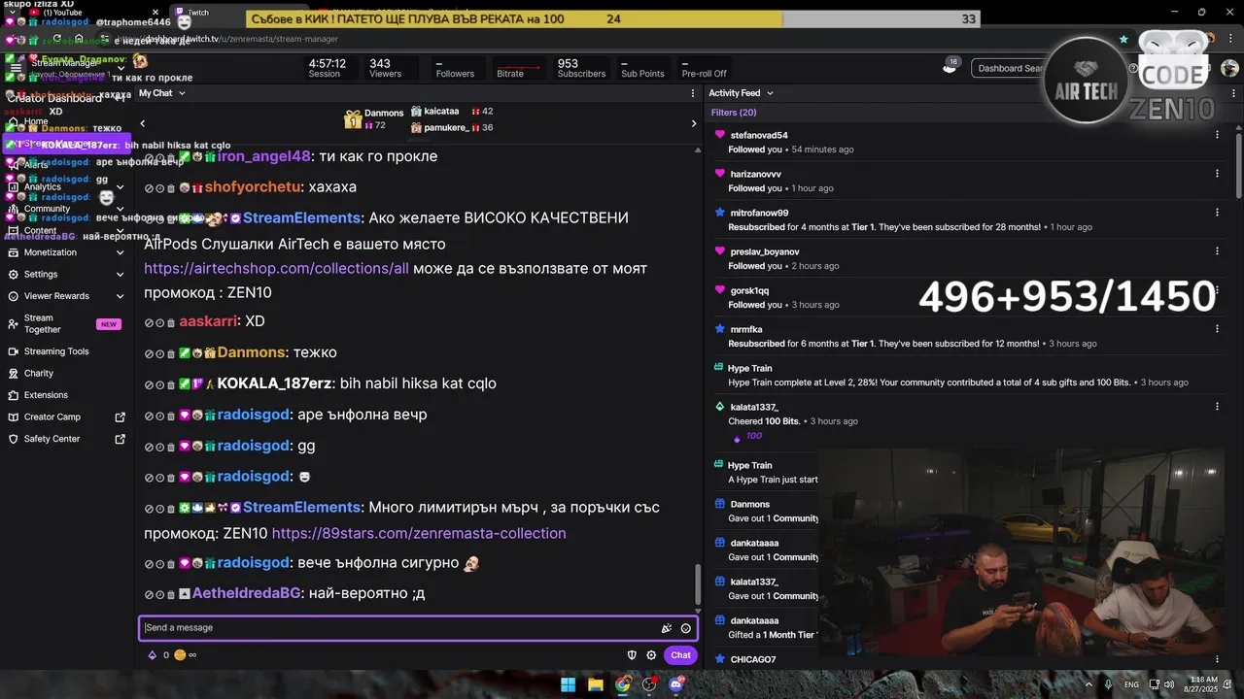Screen dimensions: 1244x699
Task: Click the channel points coin icon
Action: 180,655
